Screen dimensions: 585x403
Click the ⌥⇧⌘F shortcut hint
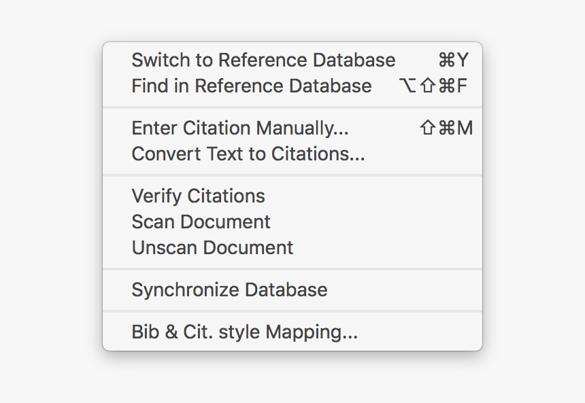(433, 86)
